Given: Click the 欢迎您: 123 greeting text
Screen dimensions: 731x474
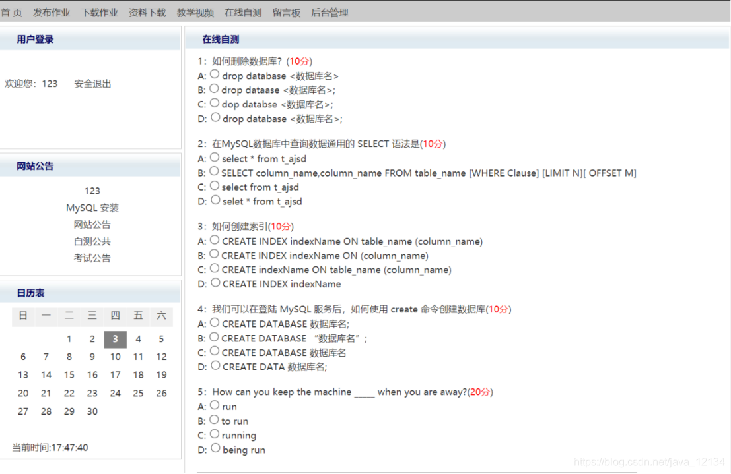Looking at the screenshot, I should point(31,84).
